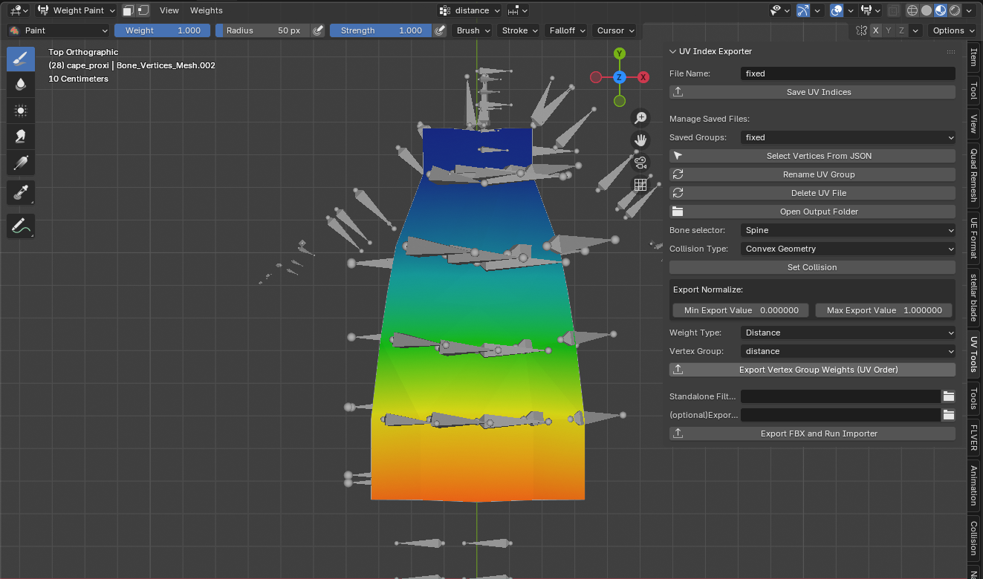Pick the Sample Weight eyedropper tool

coord(21,192)
